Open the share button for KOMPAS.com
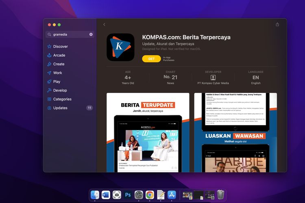Viewport: 305px width, 203px height. (x=277, y=24)
